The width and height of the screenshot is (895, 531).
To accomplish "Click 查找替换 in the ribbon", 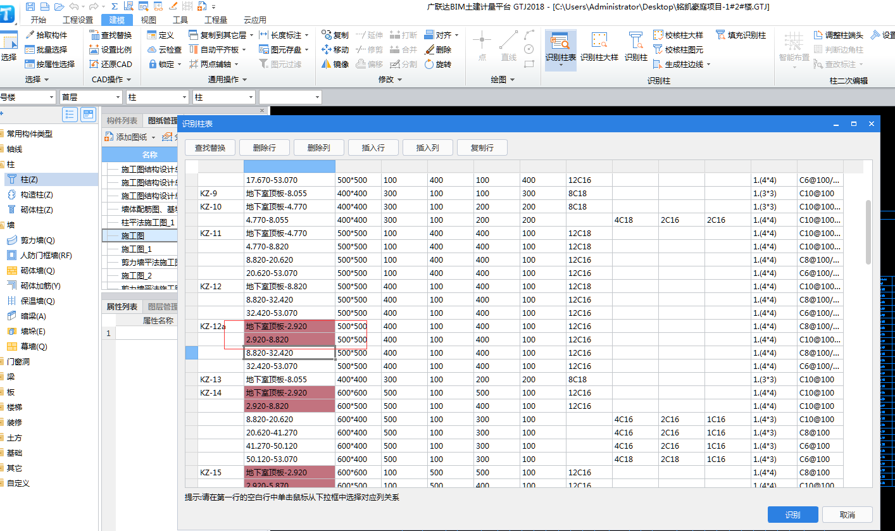I will 110,35.
